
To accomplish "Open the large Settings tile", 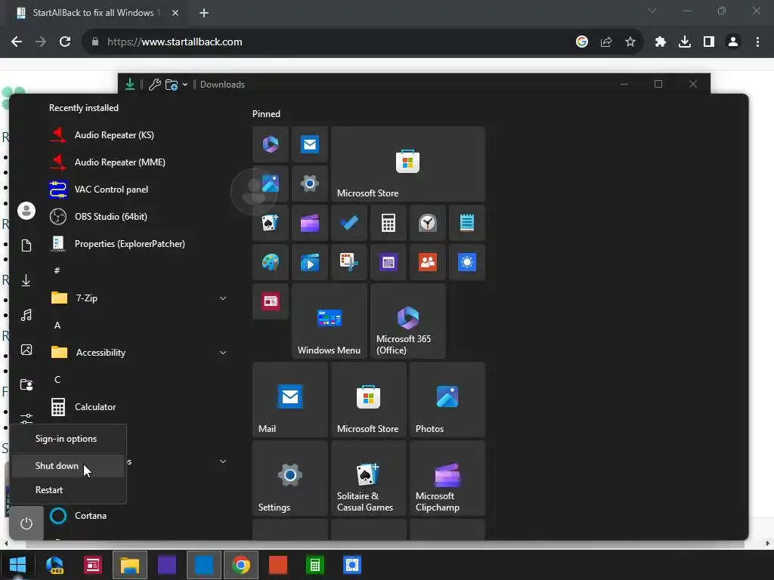I will click(289, 478).
